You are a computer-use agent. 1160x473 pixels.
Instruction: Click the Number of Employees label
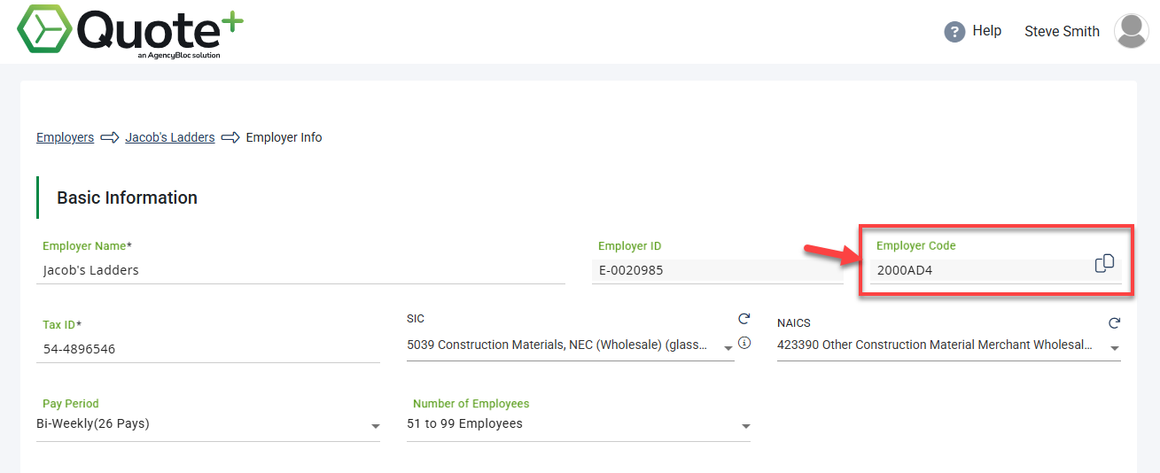click(471, 403)
